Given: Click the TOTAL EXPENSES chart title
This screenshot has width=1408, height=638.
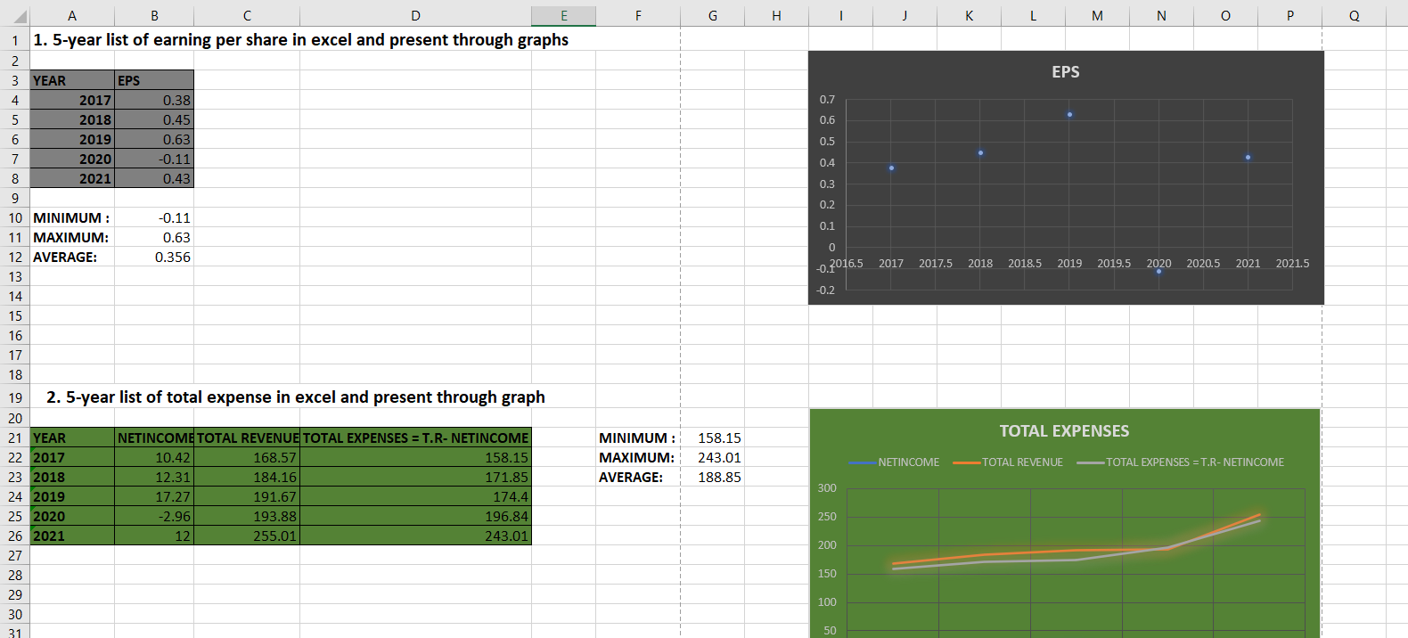Looking at the screenshot, I should 1064,431.
